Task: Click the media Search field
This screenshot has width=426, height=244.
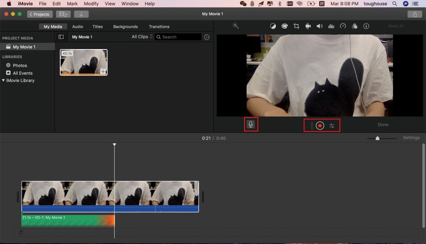Action: pos(178,37)
